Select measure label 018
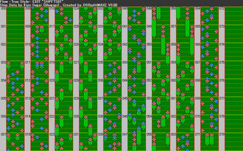The height and width of the screenshot is (151, 243). click(52, 44)
